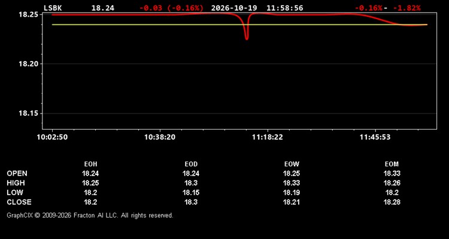Viewport: 449px width, 239px height.
Task: Click the 18.20 y-axis label
Action: point(29,64)
